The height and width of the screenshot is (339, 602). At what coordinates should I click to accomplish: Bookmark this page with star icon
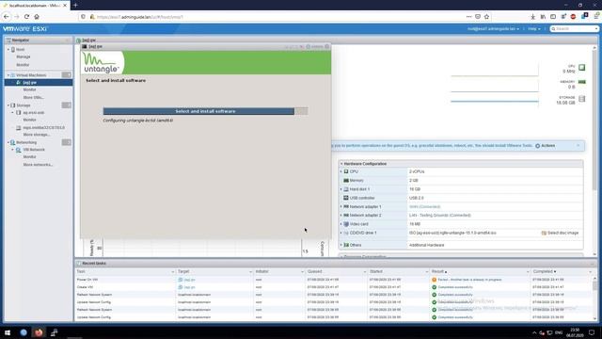coord(487,17)
